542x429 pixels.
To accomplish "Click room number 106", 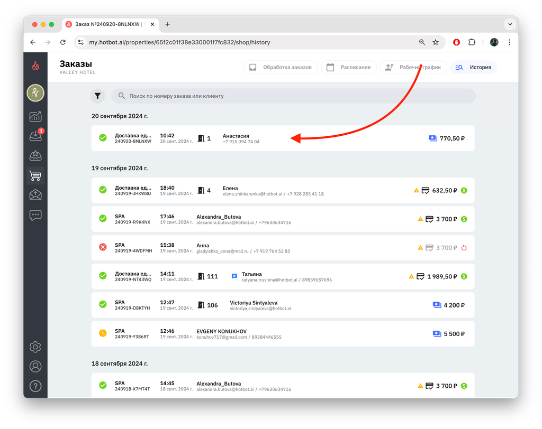I will (x=212, y=305).
